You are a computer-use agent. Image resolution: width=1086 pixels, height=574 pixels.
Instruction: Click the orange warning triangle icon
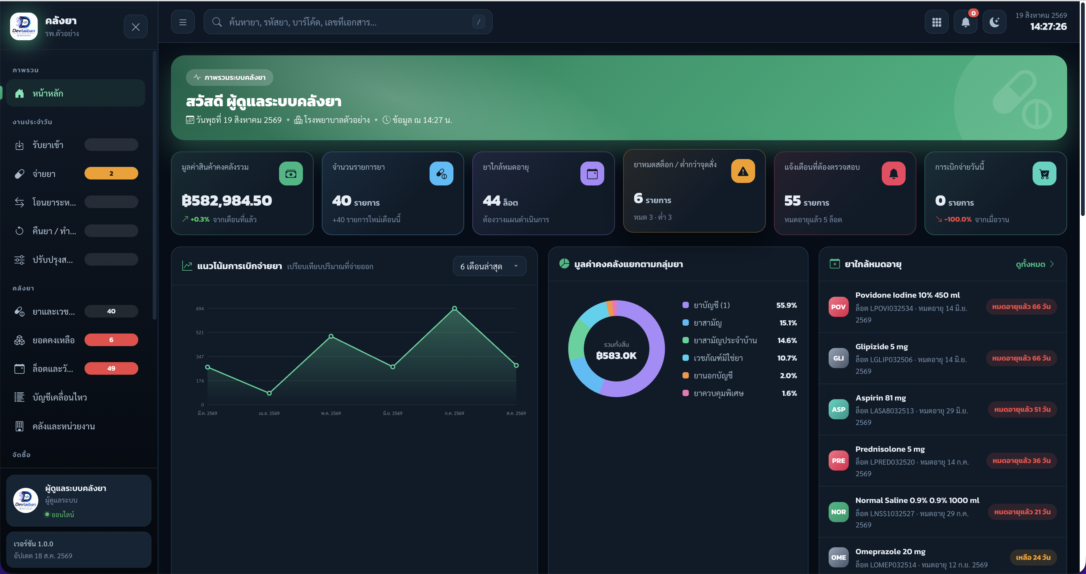pyautogui.click(x=743, y=171)
